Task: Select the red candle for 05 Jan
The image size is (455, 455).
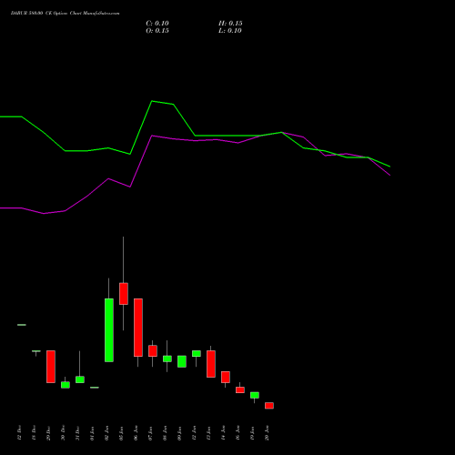Action: 124,294
